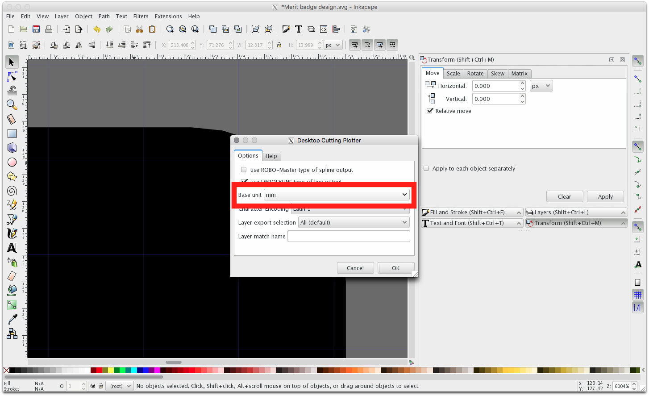Screen dimensions: 649x396
Task: Enable ROBO-Master spline output checkbox
Action: [x=244, y=170]
